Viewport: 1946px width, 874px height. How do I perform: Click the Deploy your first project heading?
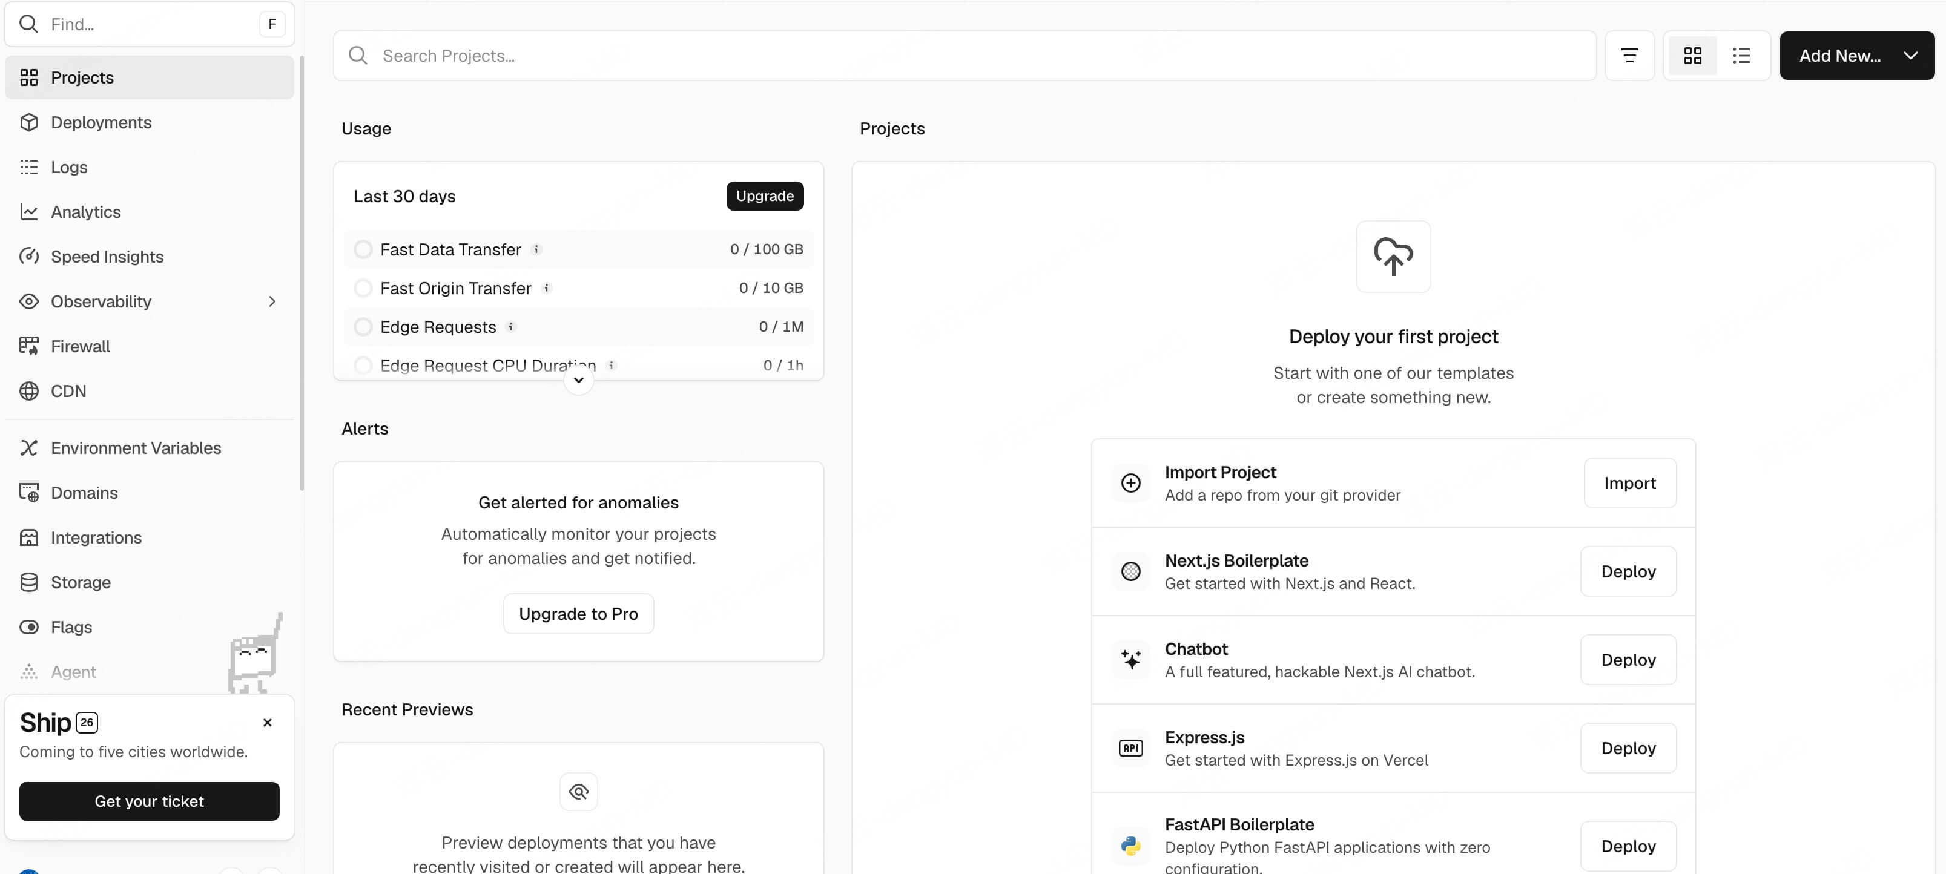click(1393, 336)
